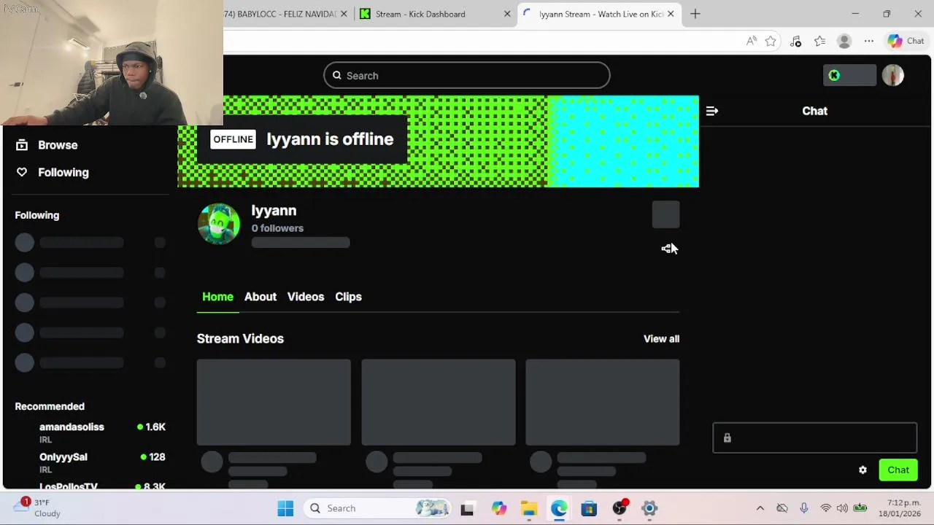Viewport: 934px width, 525px height.
Task: Switch to the BABYLOCC - FELIZ NAVIDAD browser tab
Action: coord(287,14)
